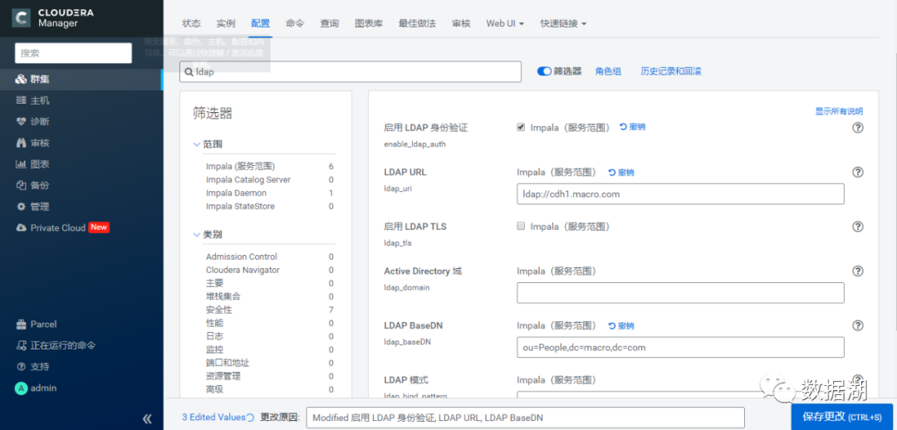Open the Private Cloud icon
This screenshot has height=430, width=897.
click(x=21, y=227)
